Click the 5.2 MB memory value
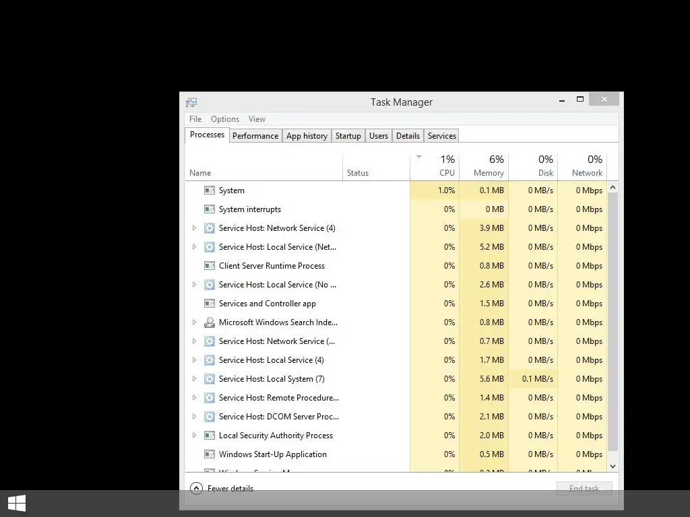 coord(491,247)
